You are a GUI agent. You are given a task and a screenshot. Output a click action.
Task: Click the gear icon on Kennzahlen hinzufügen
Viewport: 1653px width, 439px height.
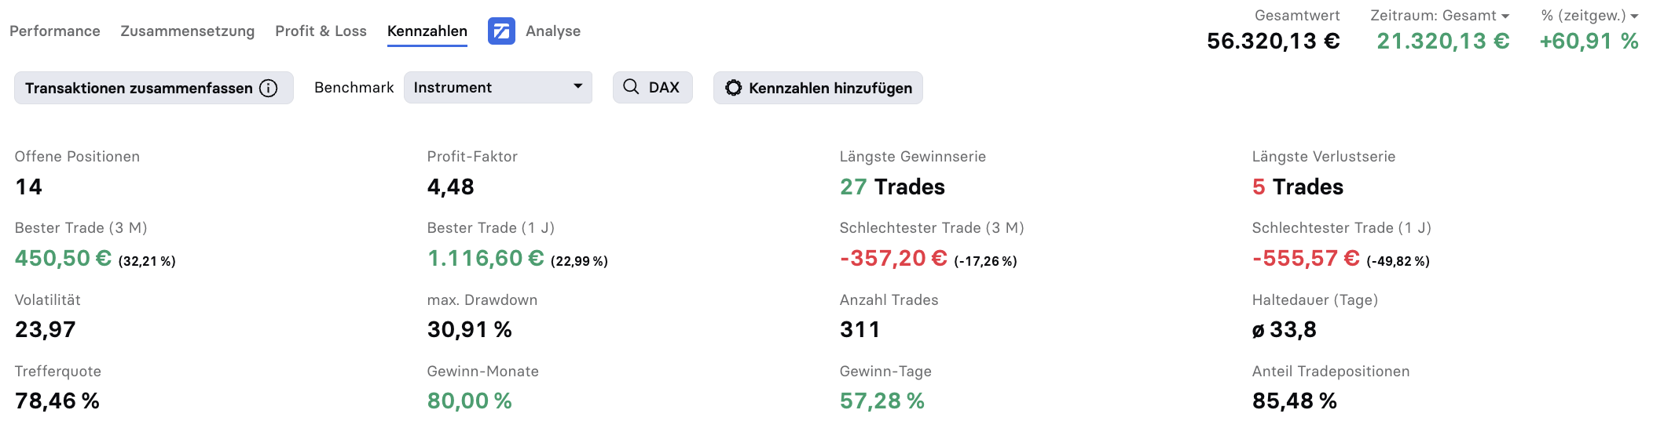(x=733, y=88)
